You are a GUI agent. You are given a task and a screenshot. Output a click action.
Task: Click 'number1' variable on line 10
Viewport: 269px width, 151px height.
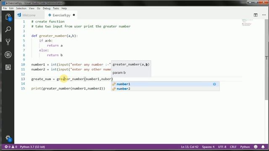pos(38,65)
